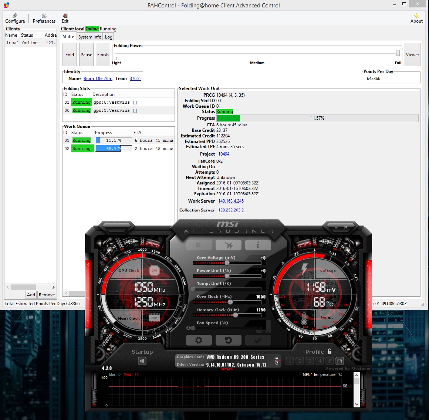Click the fan settings gear beside Fan Speed slider

188,328
